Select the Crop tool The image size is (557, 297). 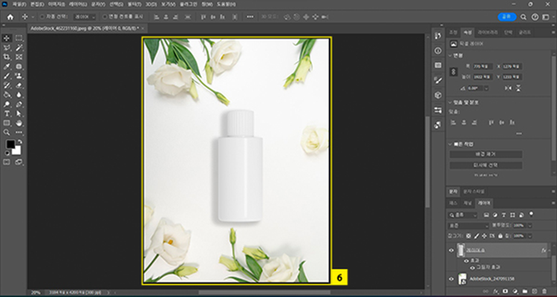click(x=7, y=56)
